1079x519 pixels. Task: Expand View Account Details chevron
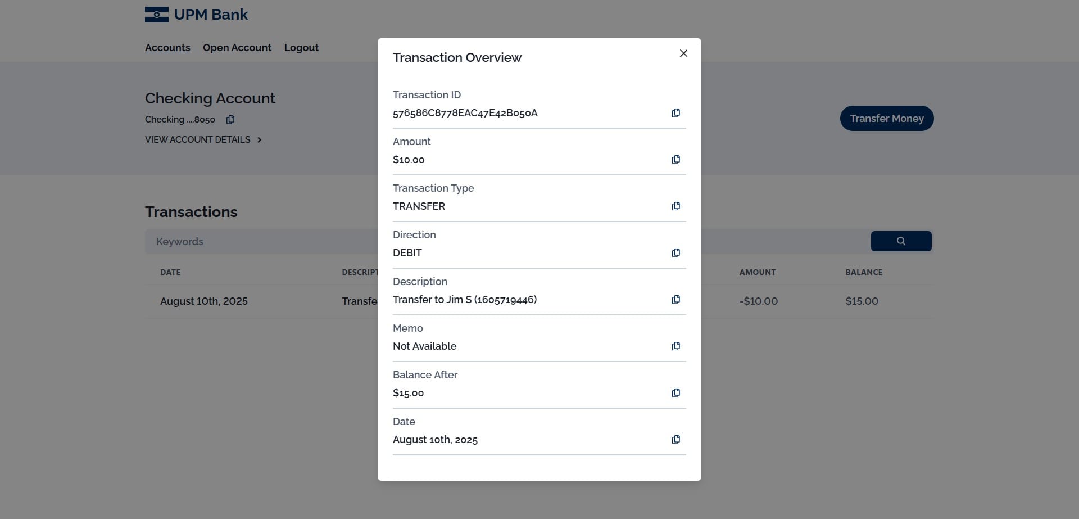pyautogui.click(x=259, y=140)
